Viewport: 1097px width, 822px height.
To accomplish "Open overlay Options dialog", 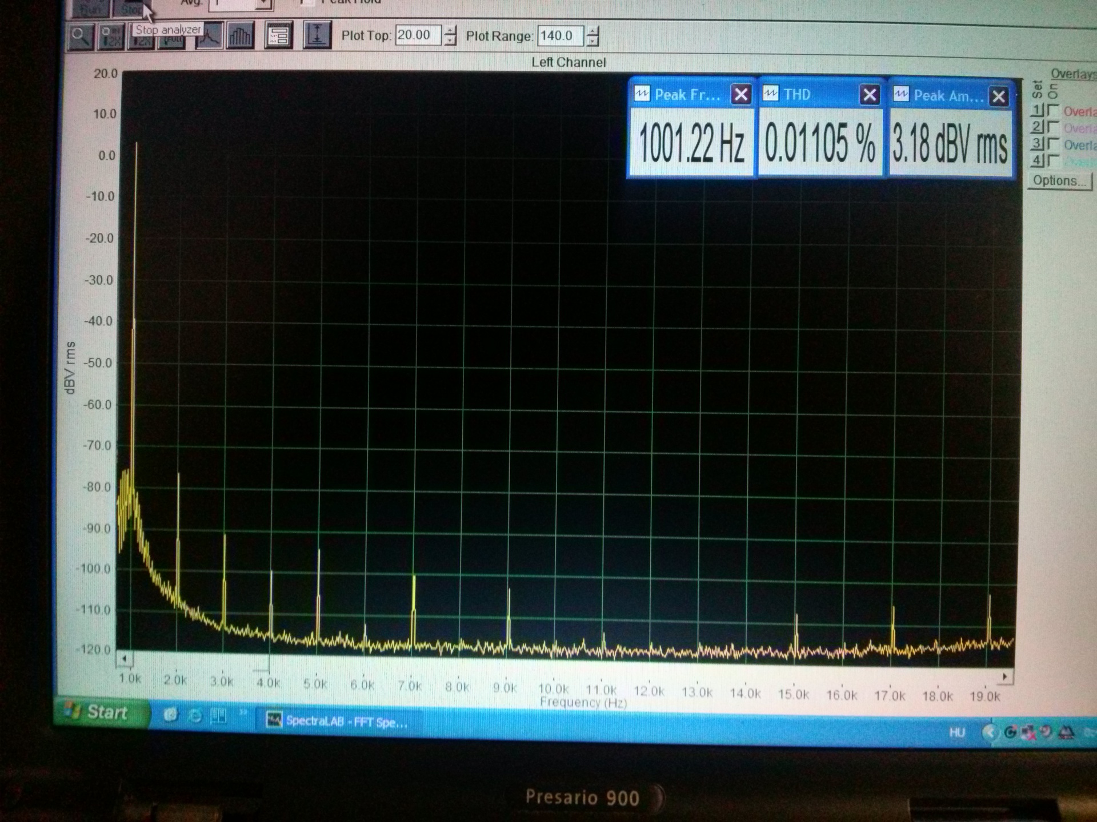I will tap(1059, 181).
